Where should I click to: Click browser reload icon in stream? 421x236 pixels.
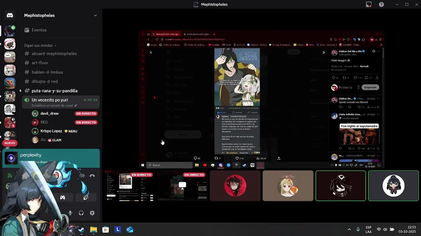(x=157, y=39)
